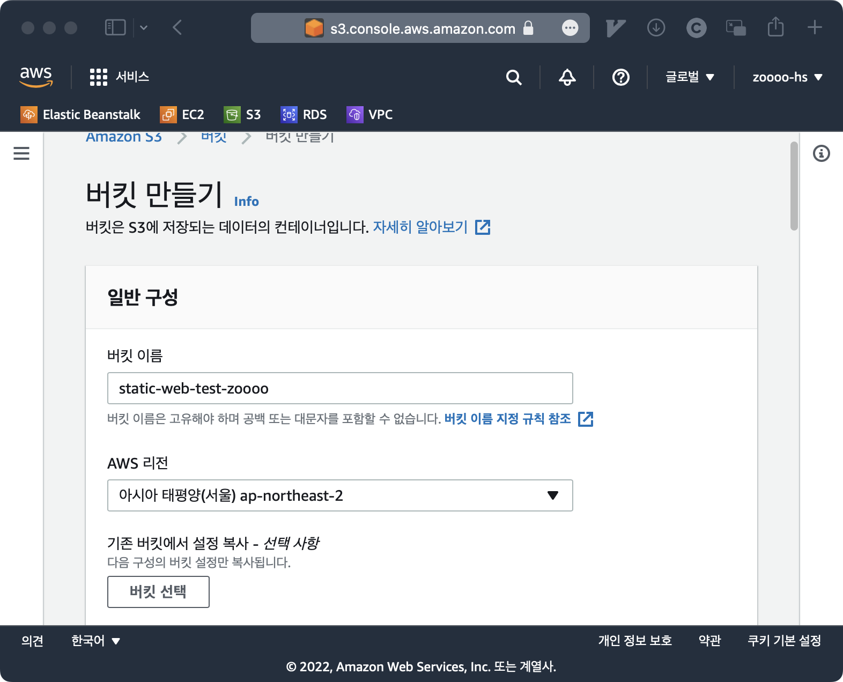Go to EC2 from favorites bar

[193, 114]
